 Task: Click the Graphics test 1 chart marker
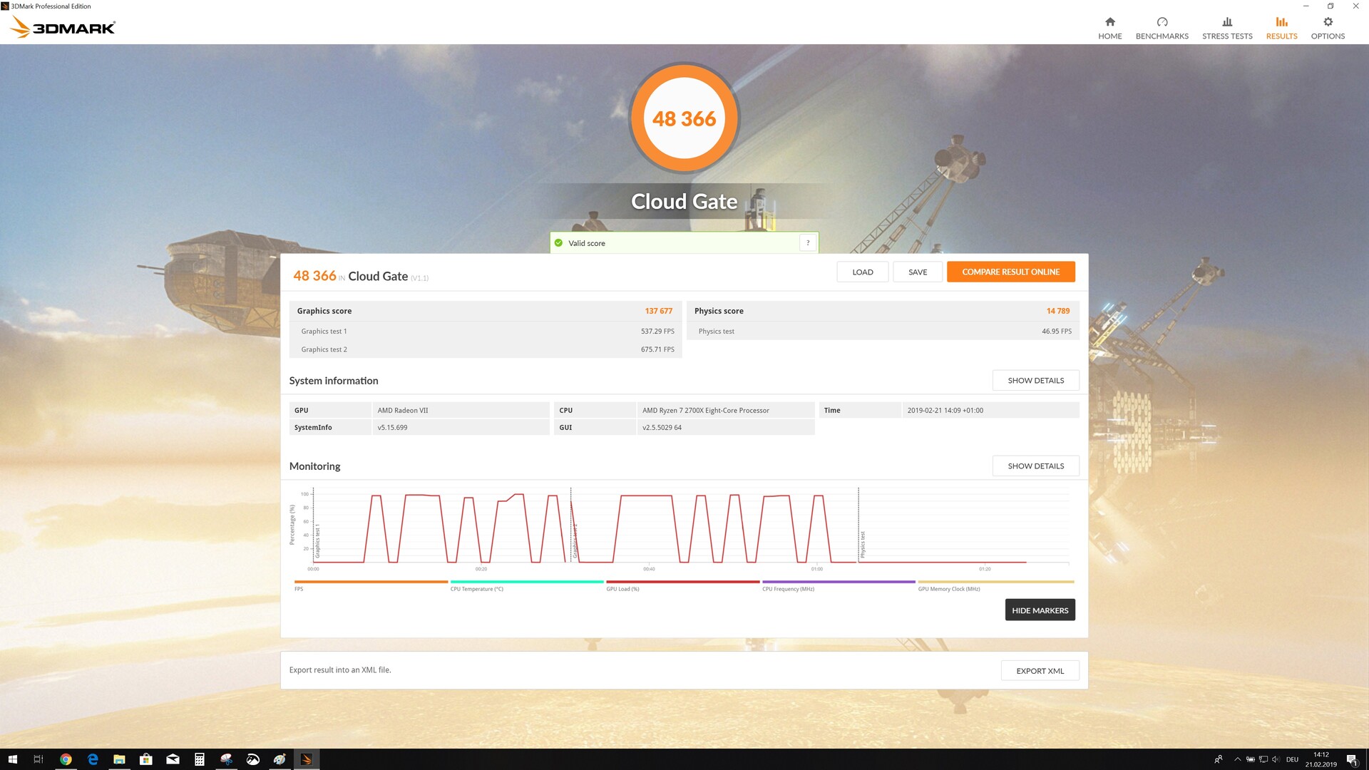coord(317,542)
